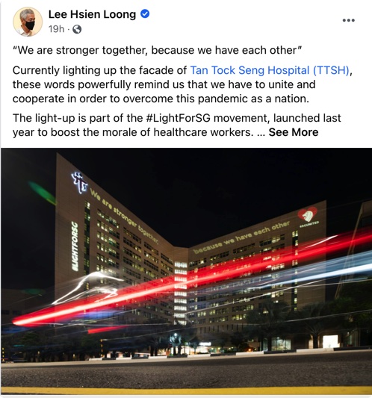Click "We are stronger together" projected on the facade
The width and height of the screenshot is (372, 398).
tap(124, 217)
